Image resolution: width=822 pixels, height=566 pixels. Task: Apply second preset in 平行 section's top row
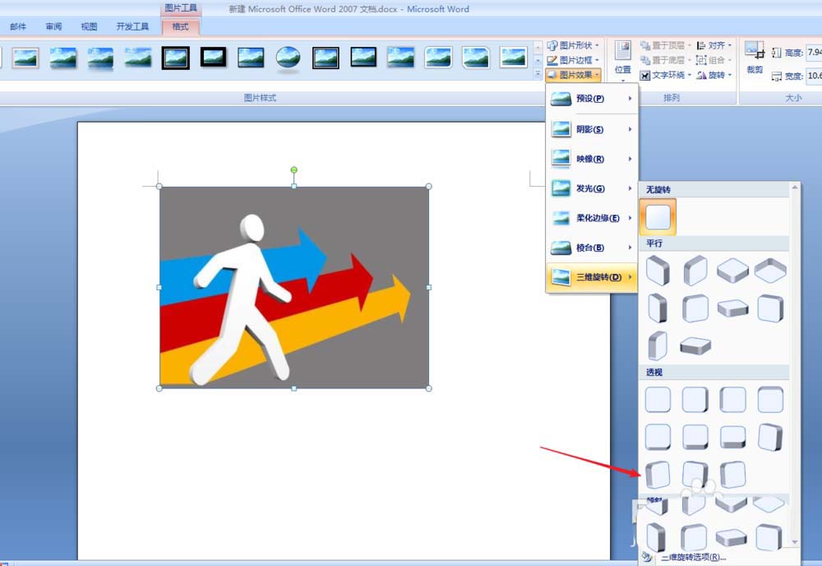pos(695,271)
